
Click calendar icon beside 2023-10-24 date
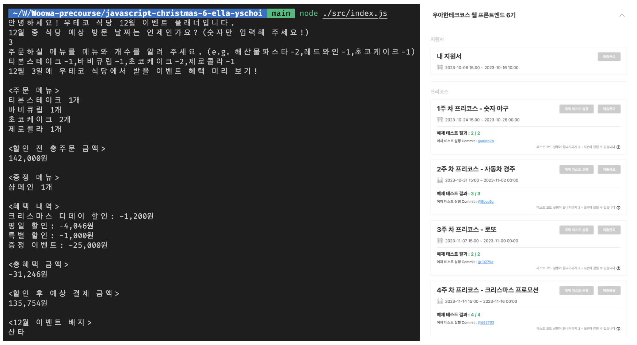click(440, 120)
